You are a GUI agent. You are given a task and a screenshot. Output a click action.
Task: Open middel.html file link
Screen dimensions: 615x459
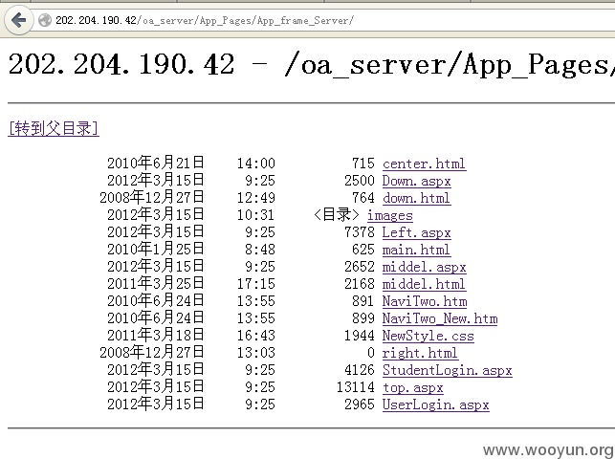click(424, 284)
